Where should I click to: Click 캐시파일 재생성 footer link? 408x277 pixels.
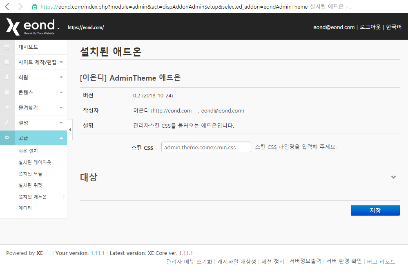tap(237, 261)
